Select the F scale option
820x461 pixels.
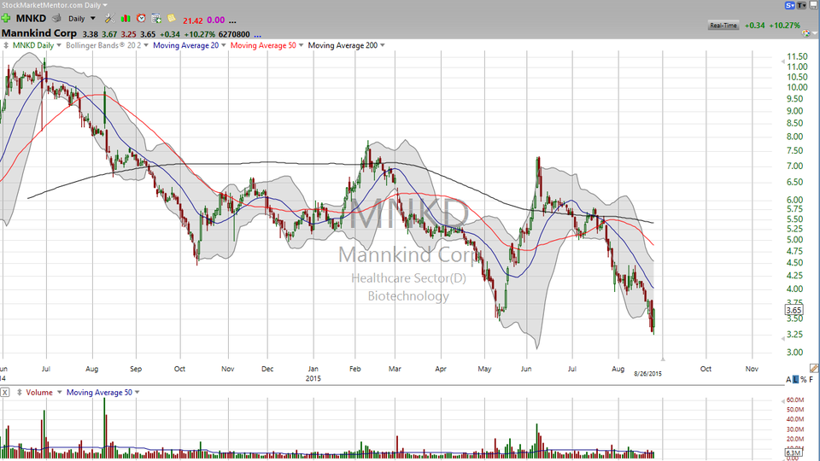point(811,379)
